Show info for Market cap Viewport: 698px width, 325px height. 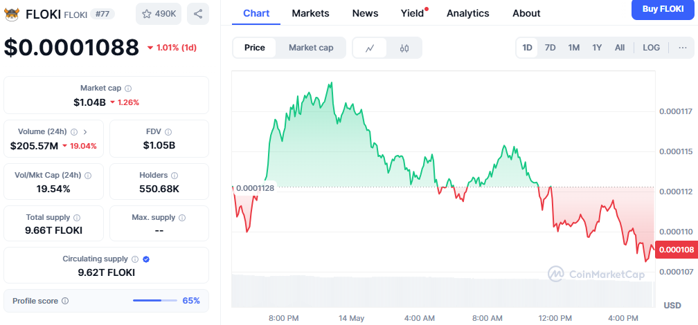(128, 89)
